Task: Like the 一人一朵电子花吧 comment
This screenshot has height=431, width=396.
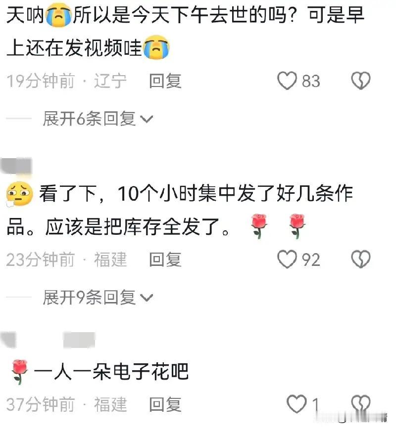Action: [297, 404]
